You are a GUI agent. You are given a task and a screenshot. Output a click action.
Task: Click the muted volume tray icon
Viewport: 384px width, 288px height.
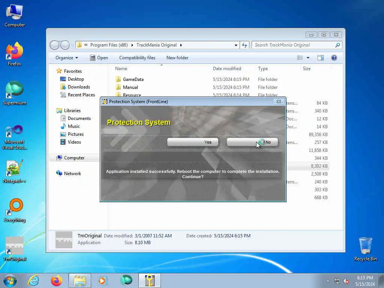pos(346,281)
